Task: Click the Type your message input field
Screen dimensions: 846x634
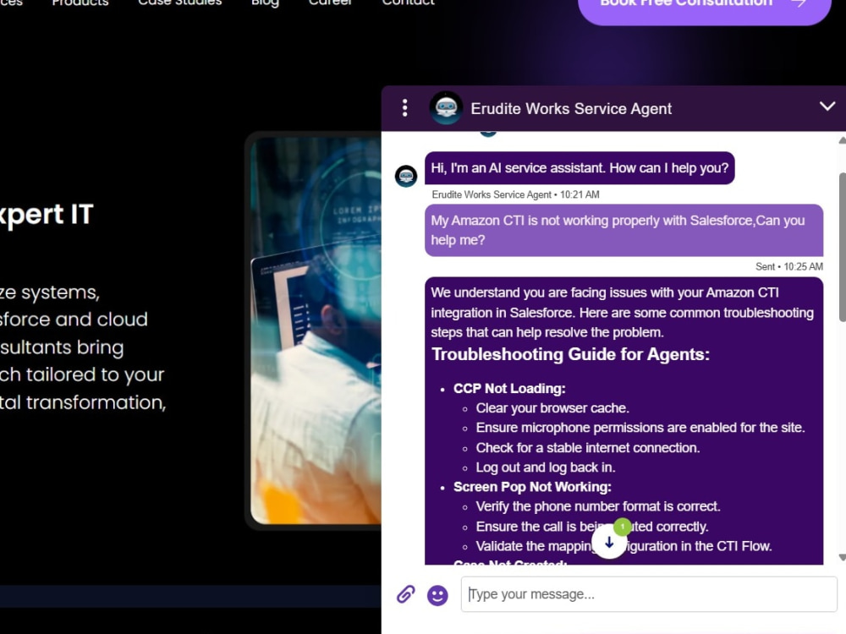Action: pos(649,594)
